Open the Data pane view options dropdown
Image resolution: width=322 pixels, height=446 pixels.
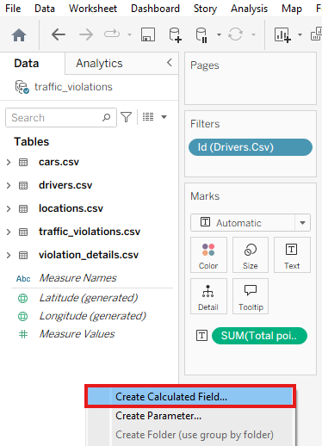click(164, 117)
